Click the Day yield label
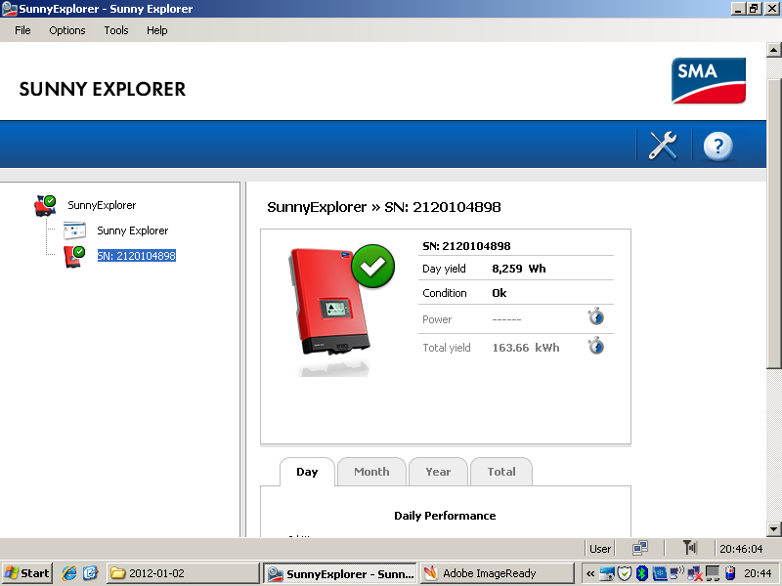This screenshot has width=782, height=586. click(444, 269)
